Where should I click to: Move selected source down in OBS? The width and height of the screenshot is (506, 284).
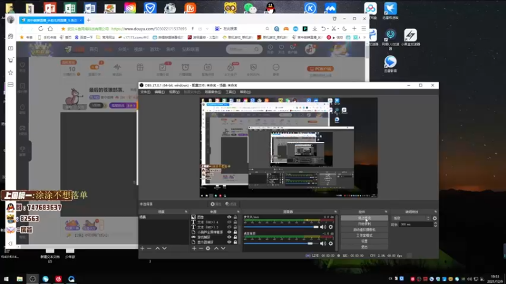223,248
